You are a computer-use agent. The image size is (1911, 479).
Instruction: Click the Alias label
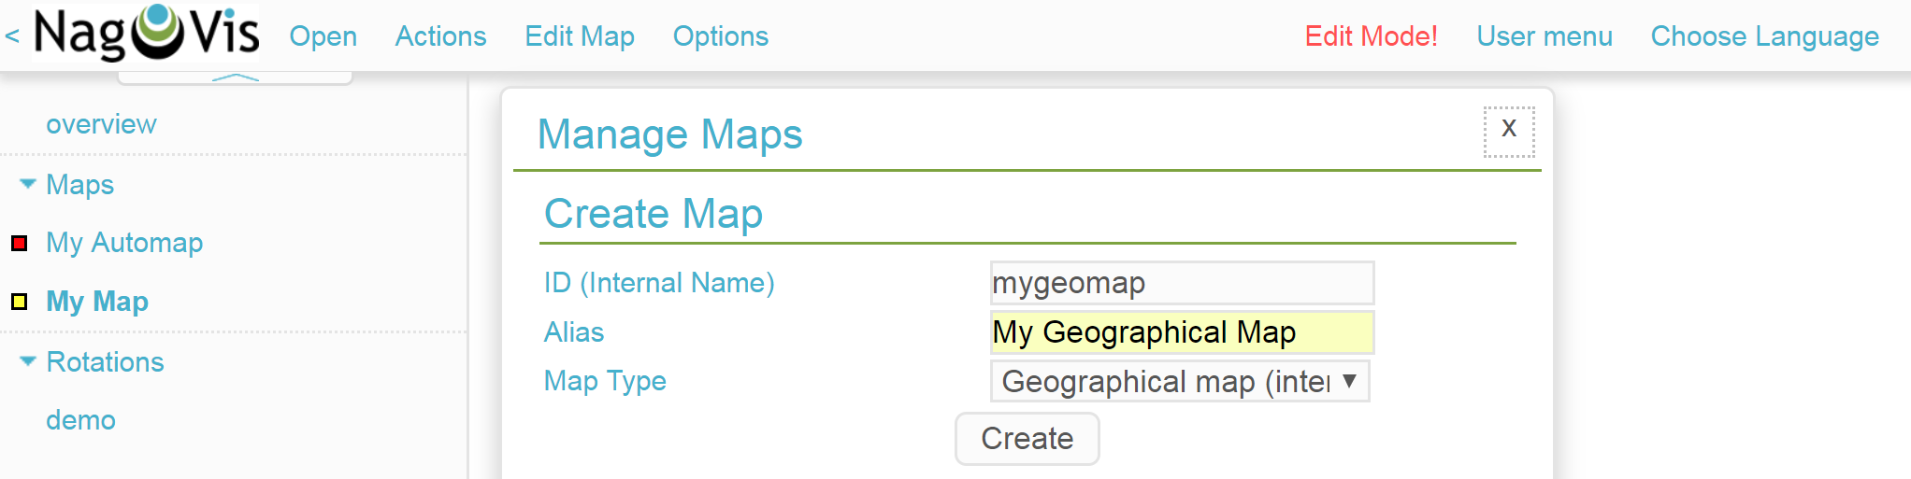click(574, 332)
